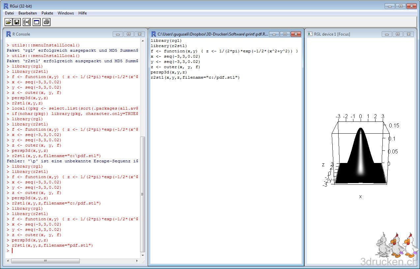The height and width of the screenshot is (269, 420).
Task: Open the Hilfe menu
Action: click(82, 13)
